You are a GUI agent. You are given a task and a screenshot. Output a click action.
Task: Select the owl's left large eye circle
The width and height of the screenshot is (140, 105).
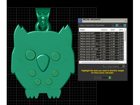pos(30,55)
